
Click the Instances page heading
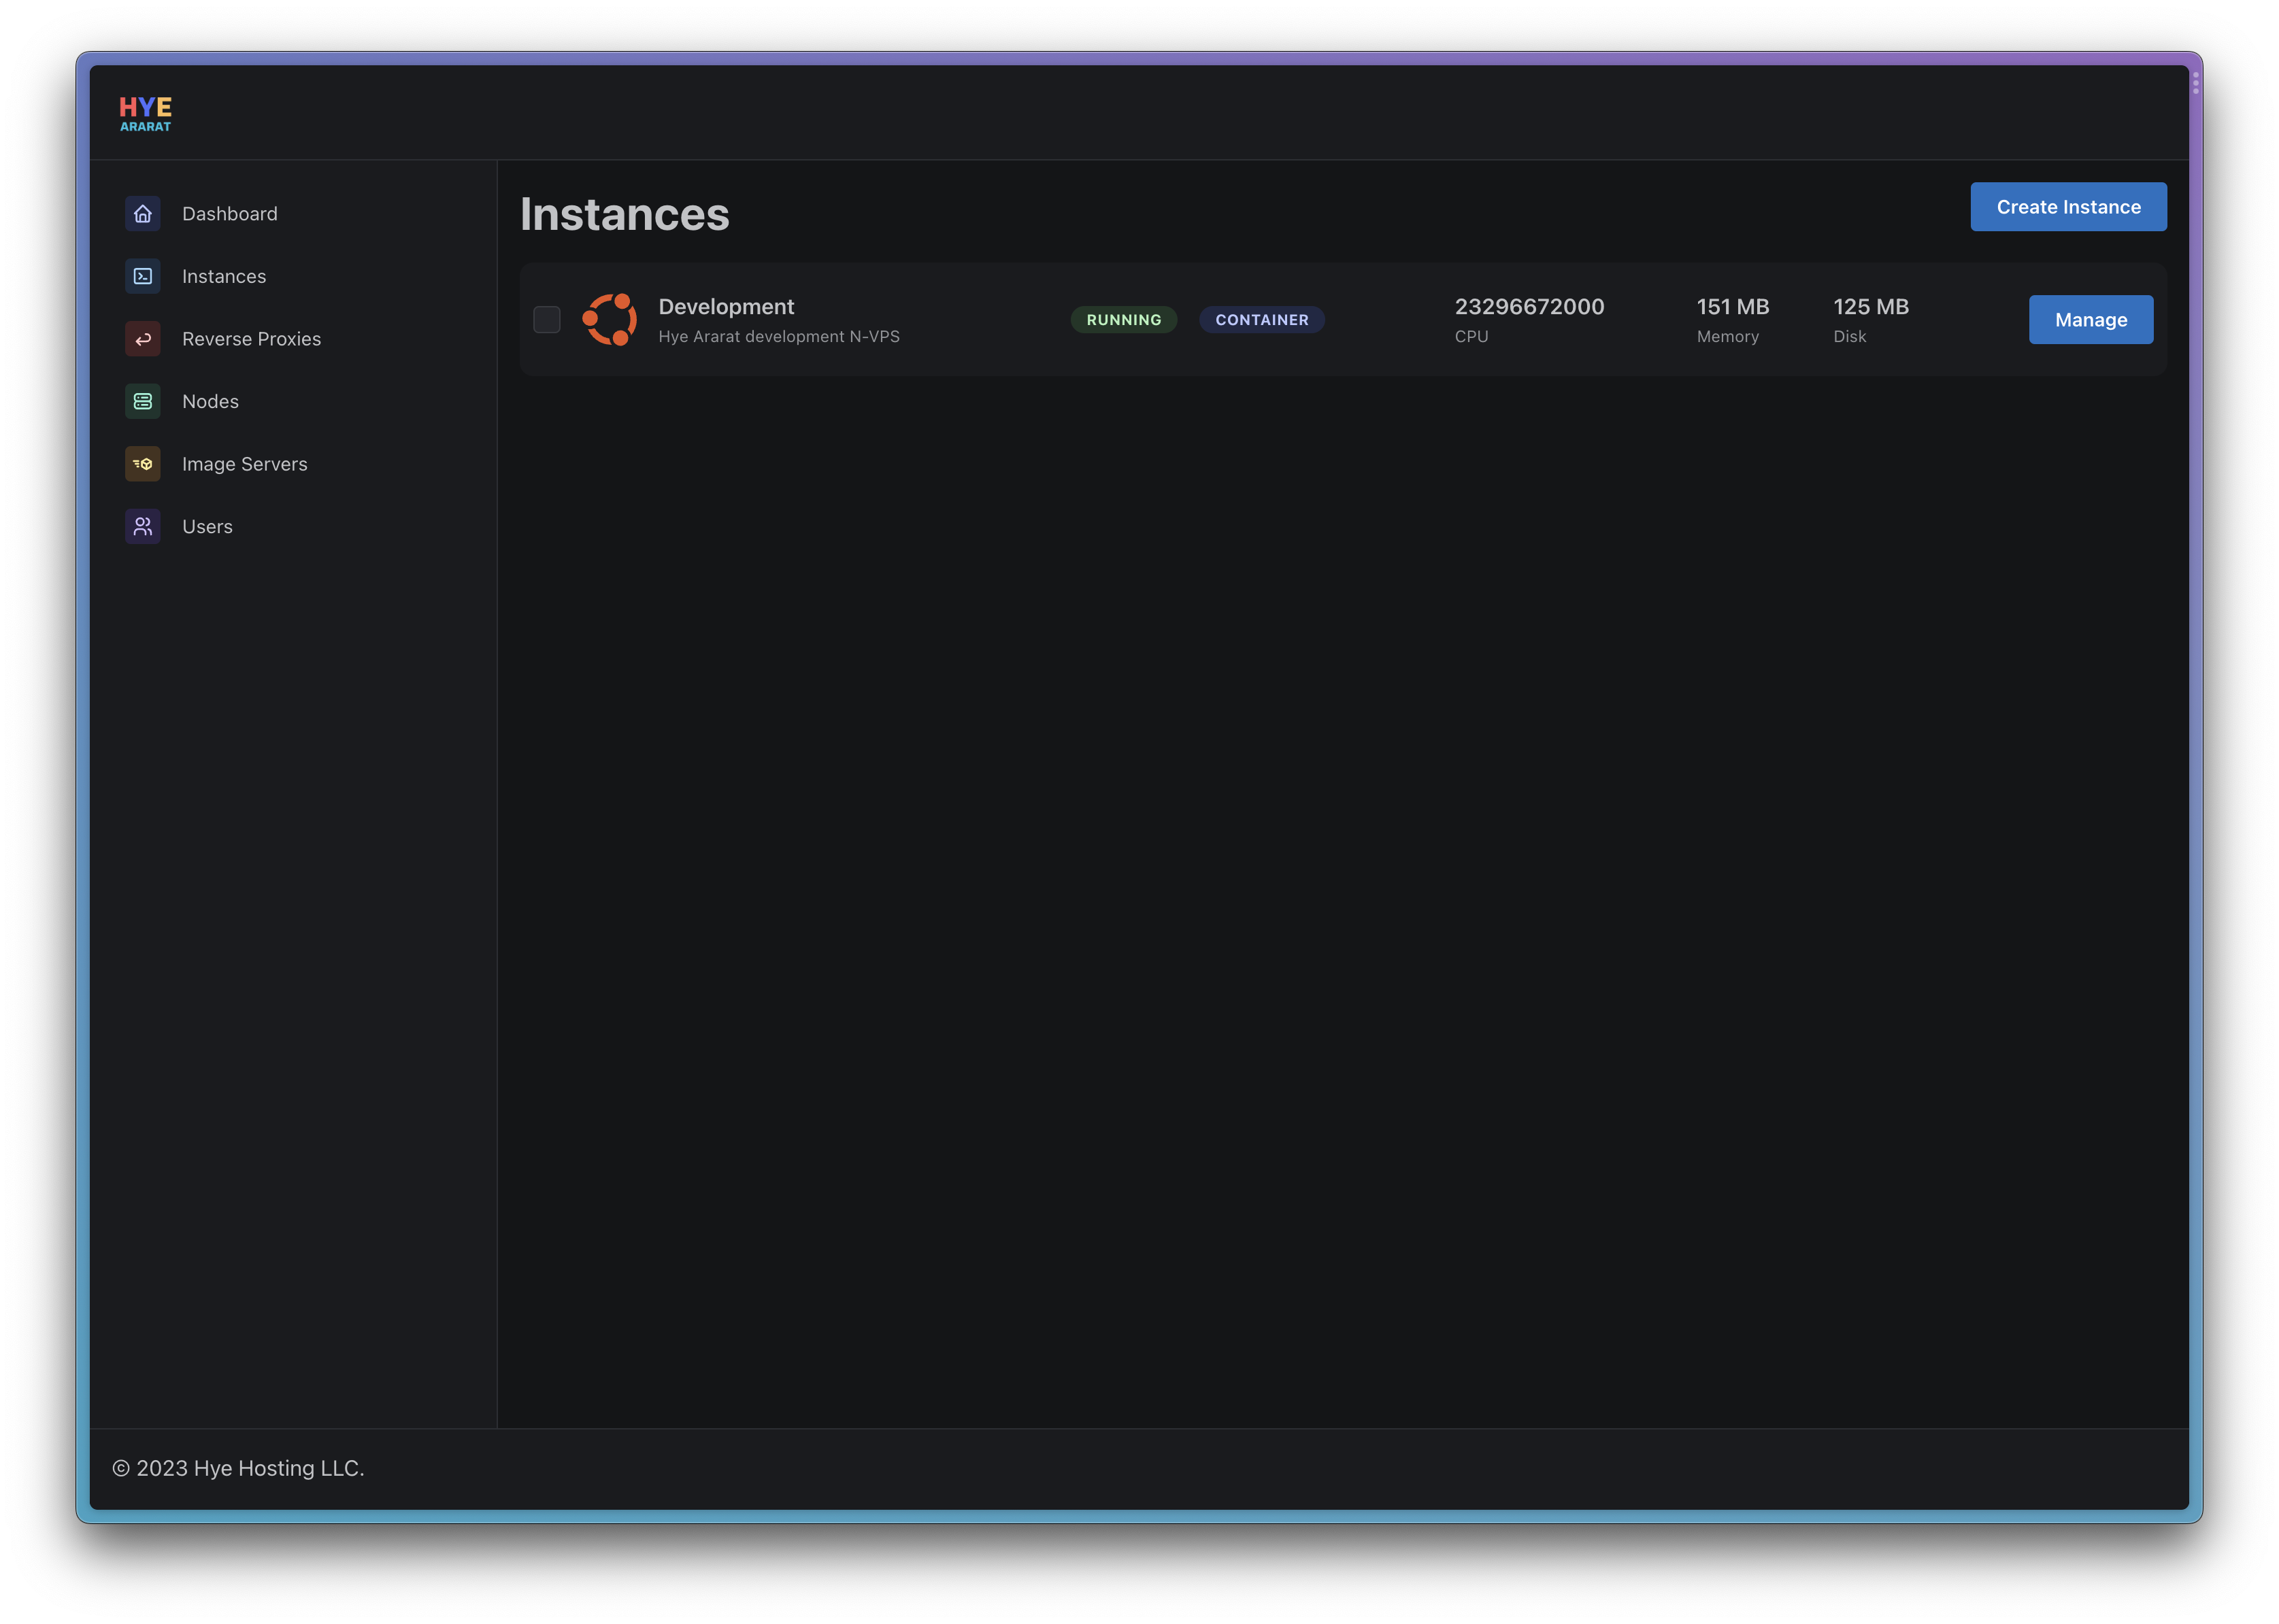(625, 214)
